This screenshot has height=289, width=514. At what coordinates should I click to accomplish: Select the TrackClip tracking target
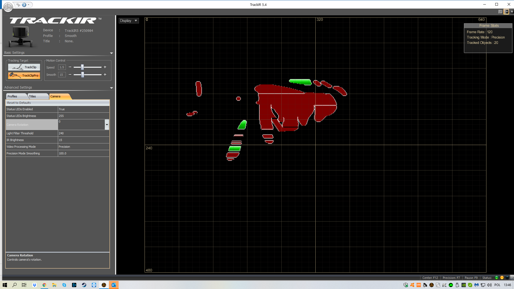pos(24,67)
